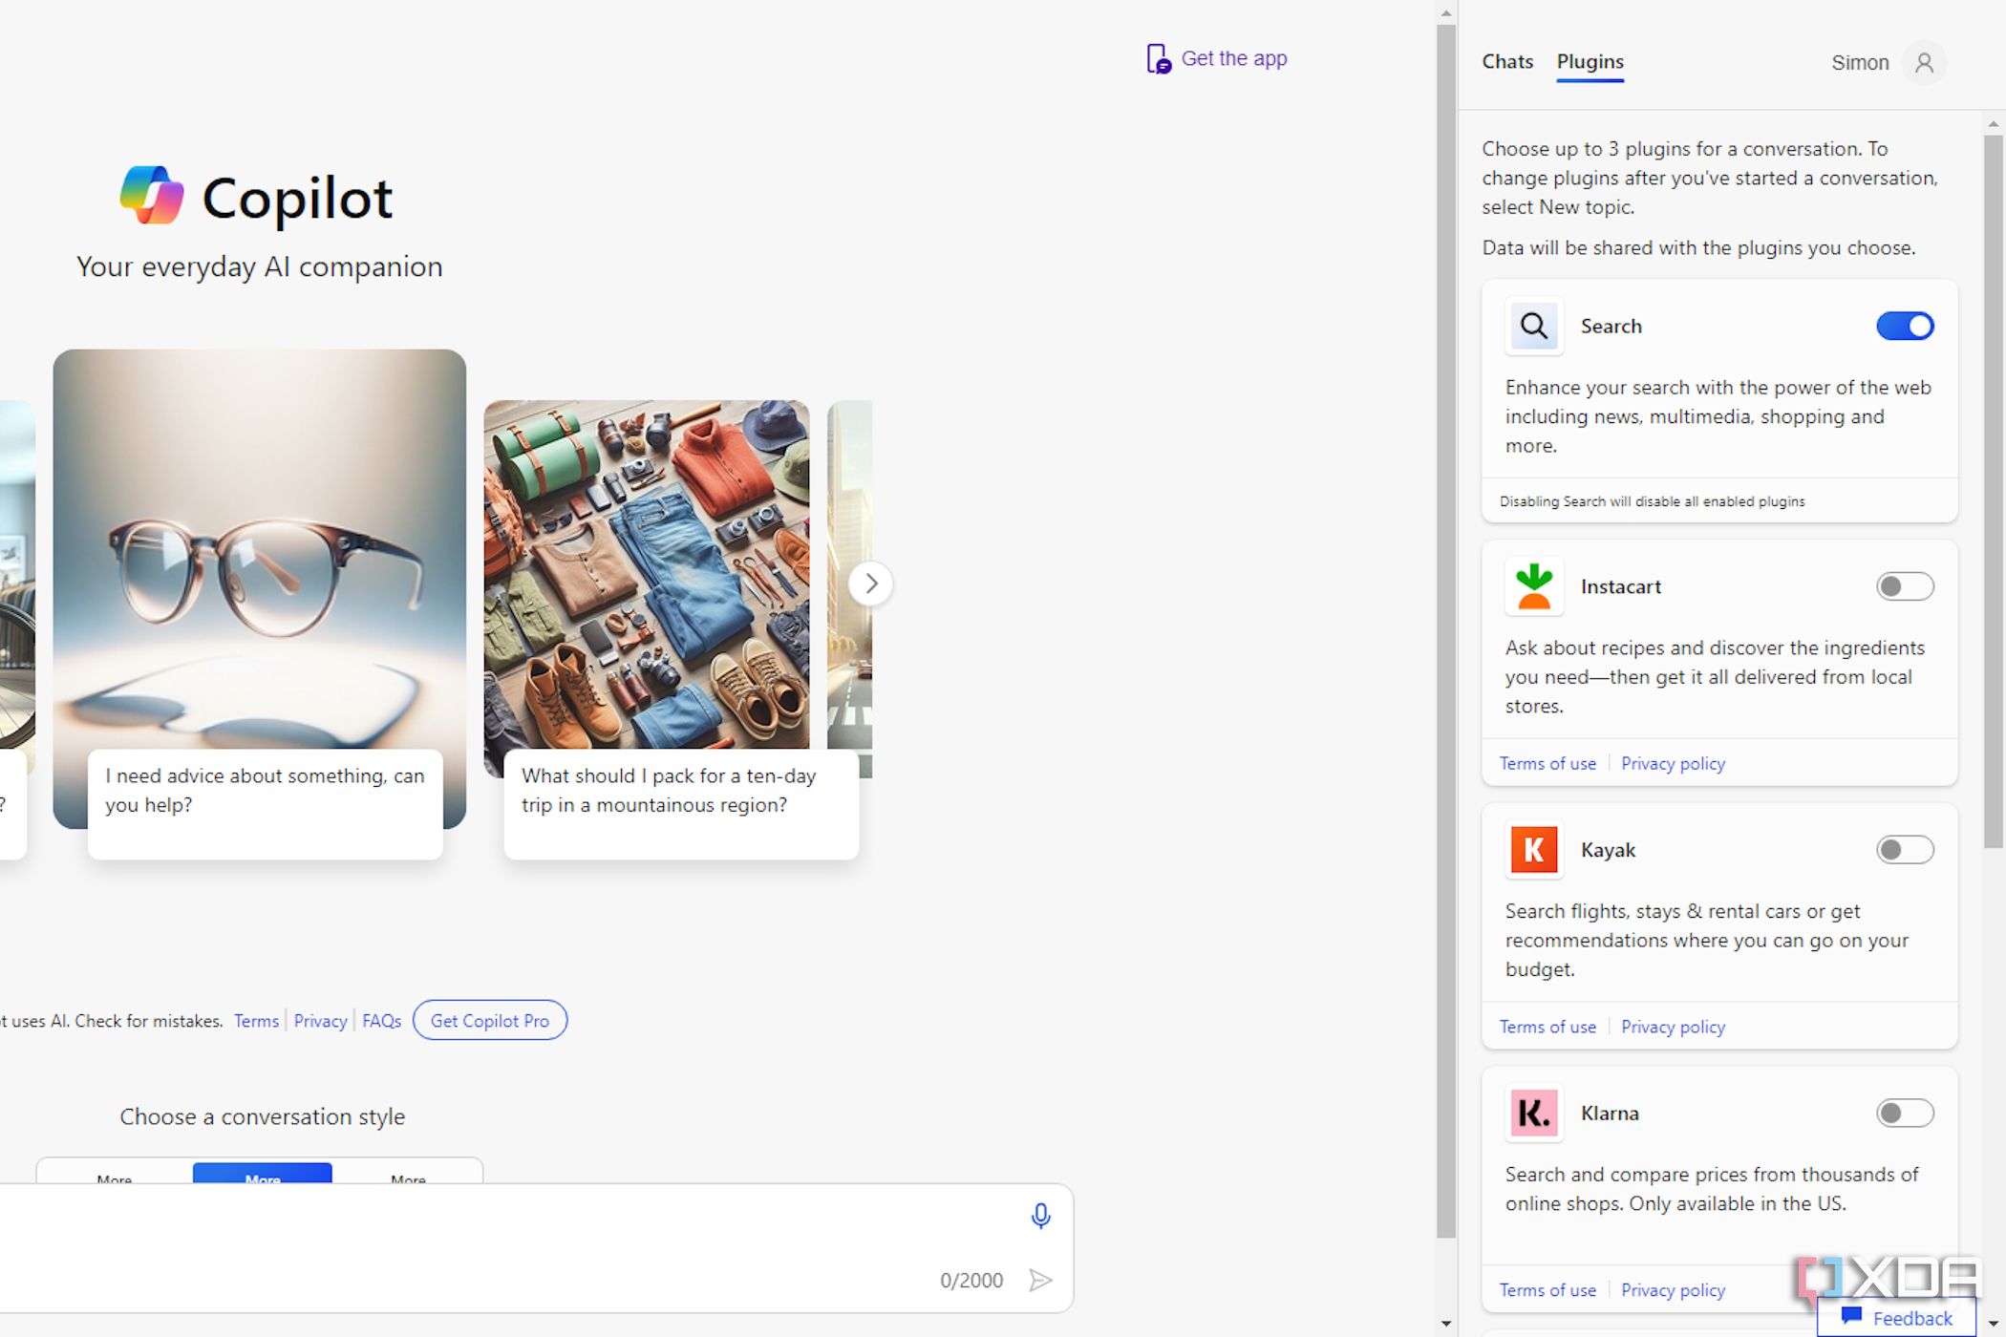The height and width of the screenshot is (1337, 2006).
Task: Select the left conversation style option
Action: tap(115, 1174)
